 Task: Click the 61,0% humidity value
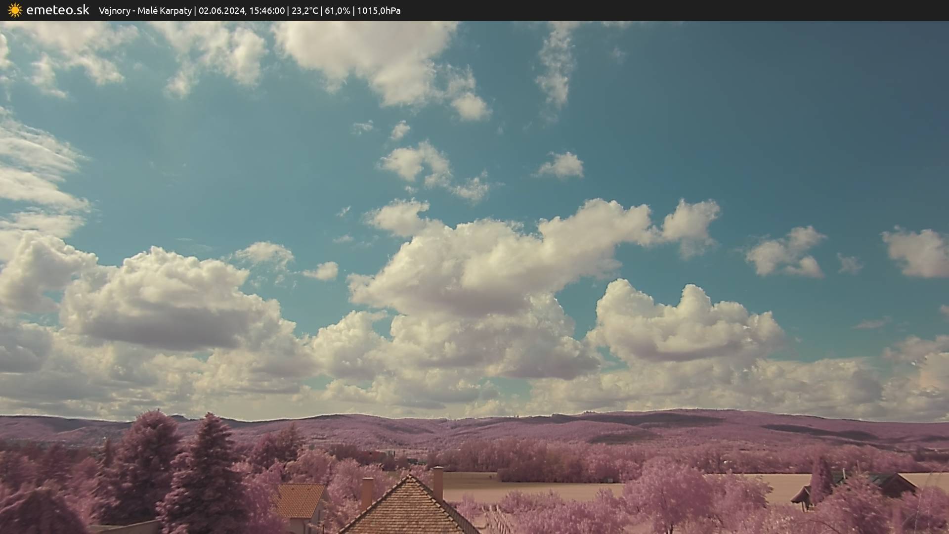pos(337,10)
